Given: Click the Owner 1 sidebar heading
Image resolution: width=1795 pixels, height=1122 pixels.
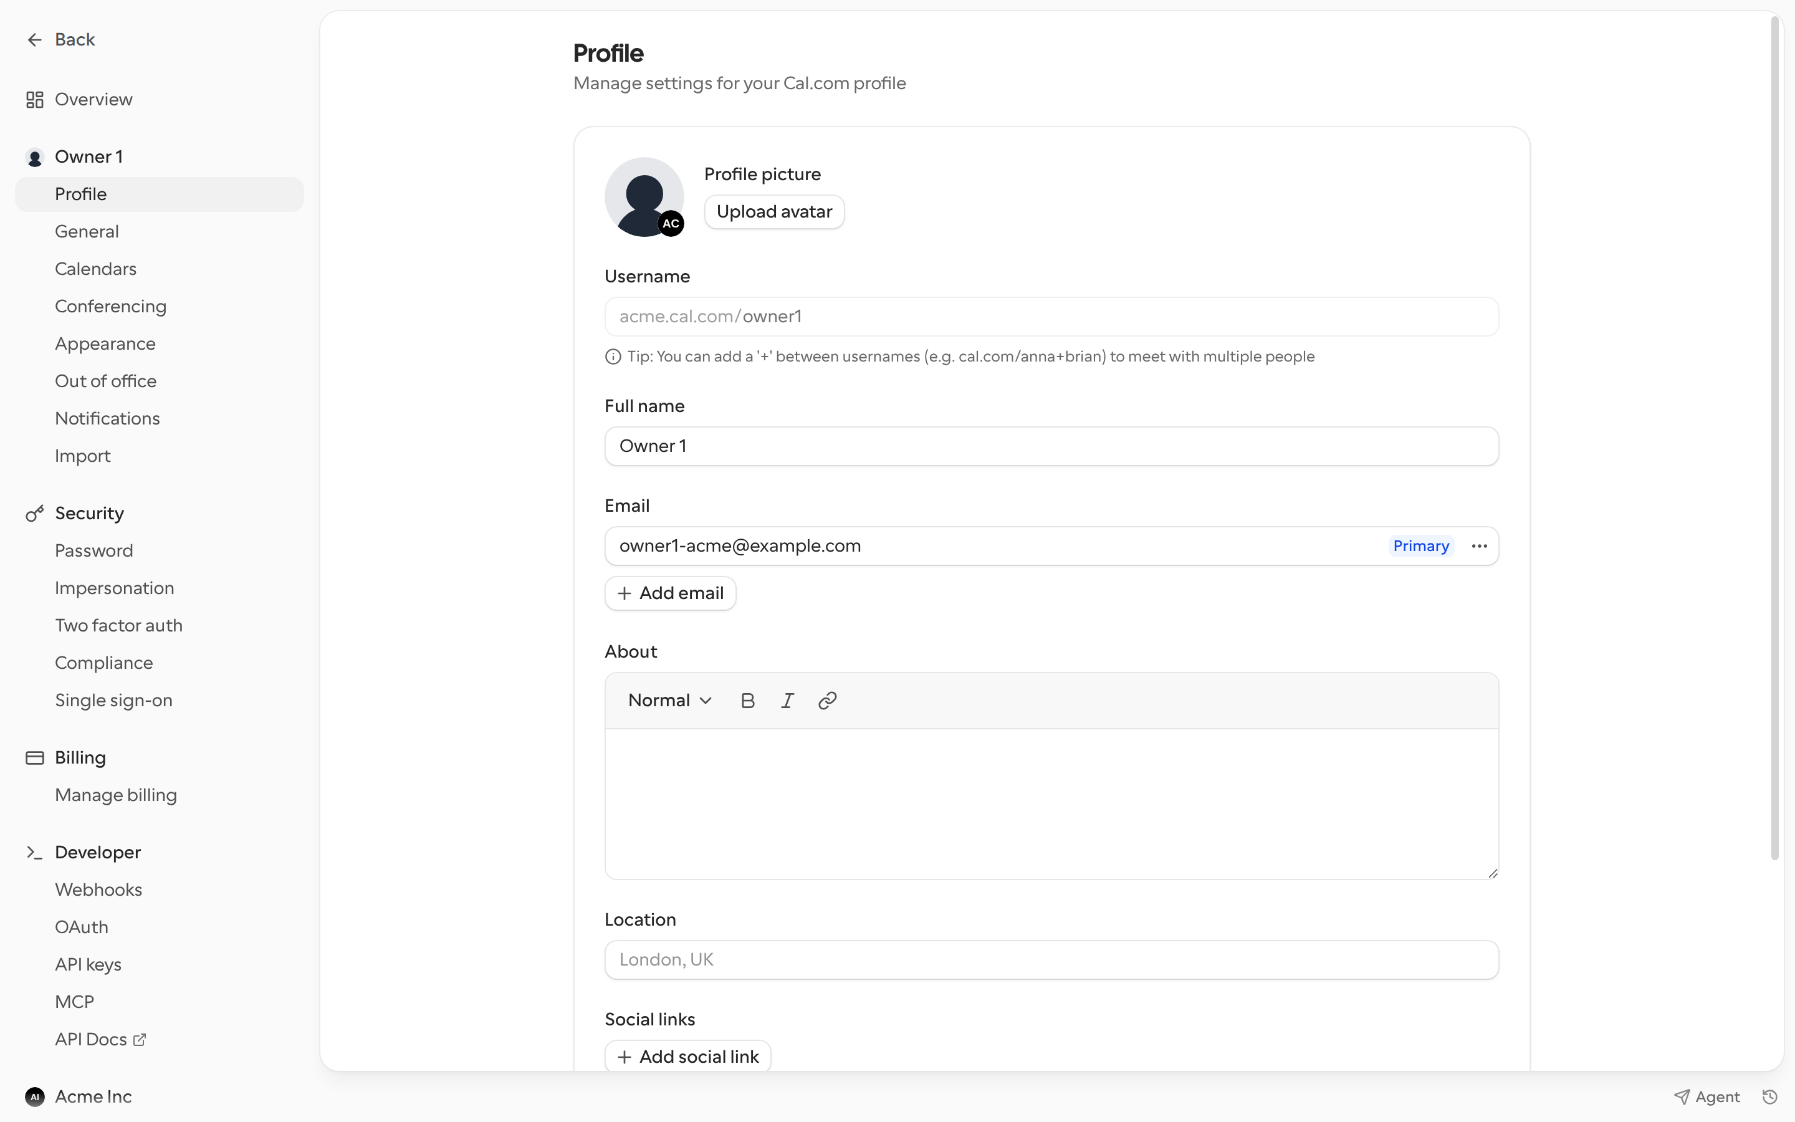Looking at the screenshot, I should pos(89,157).
